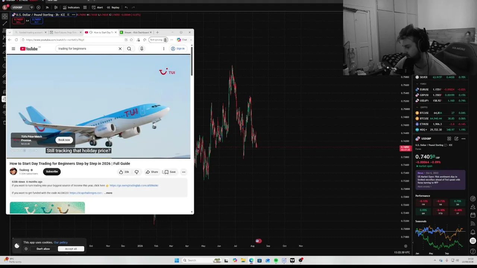Open the TradingView calendar sidebar icon
Screen dimensions: 477x268
point(473,215)
